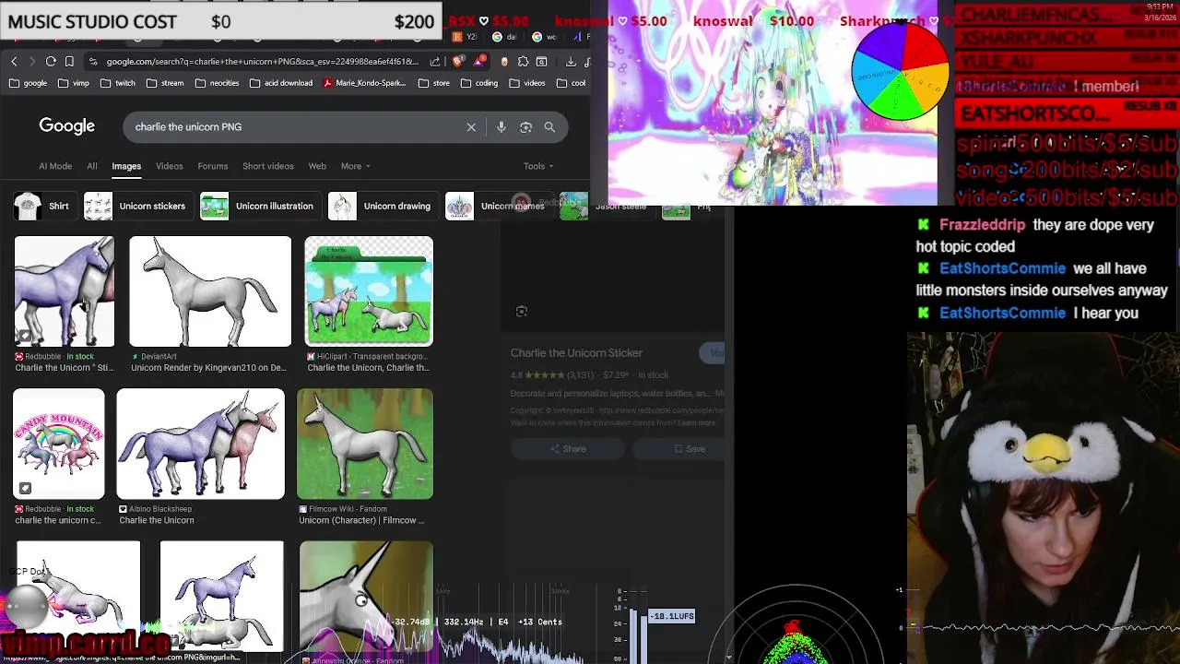The width and height of the screenshot is (1180, 664).
Task: Open the 'store' bookmarks folder
Action: click(433, 83)
